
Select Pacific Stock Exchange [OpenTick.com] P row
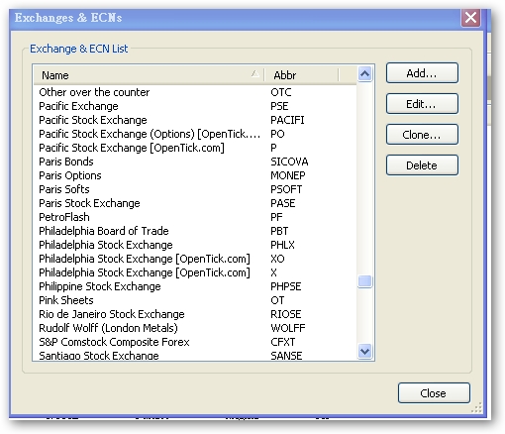(x=195, y=148)
